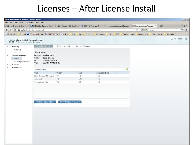Click the Generate License Request button
Image resolution: width=193 pixels, height=145 pixels.
pos(70,102)
